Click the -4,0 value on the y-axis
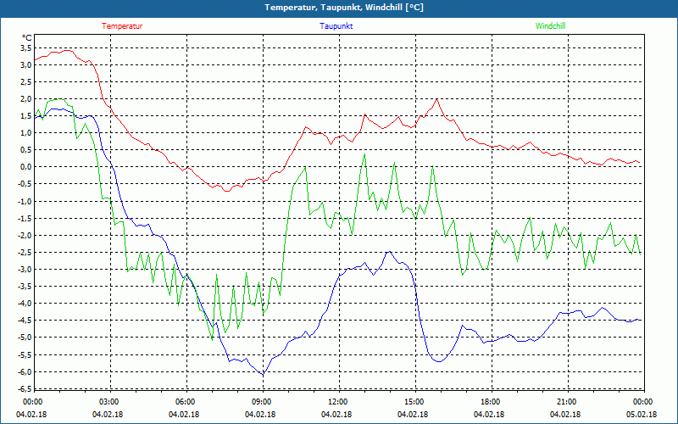The image size is (678, 424). (x=25, y=304)
